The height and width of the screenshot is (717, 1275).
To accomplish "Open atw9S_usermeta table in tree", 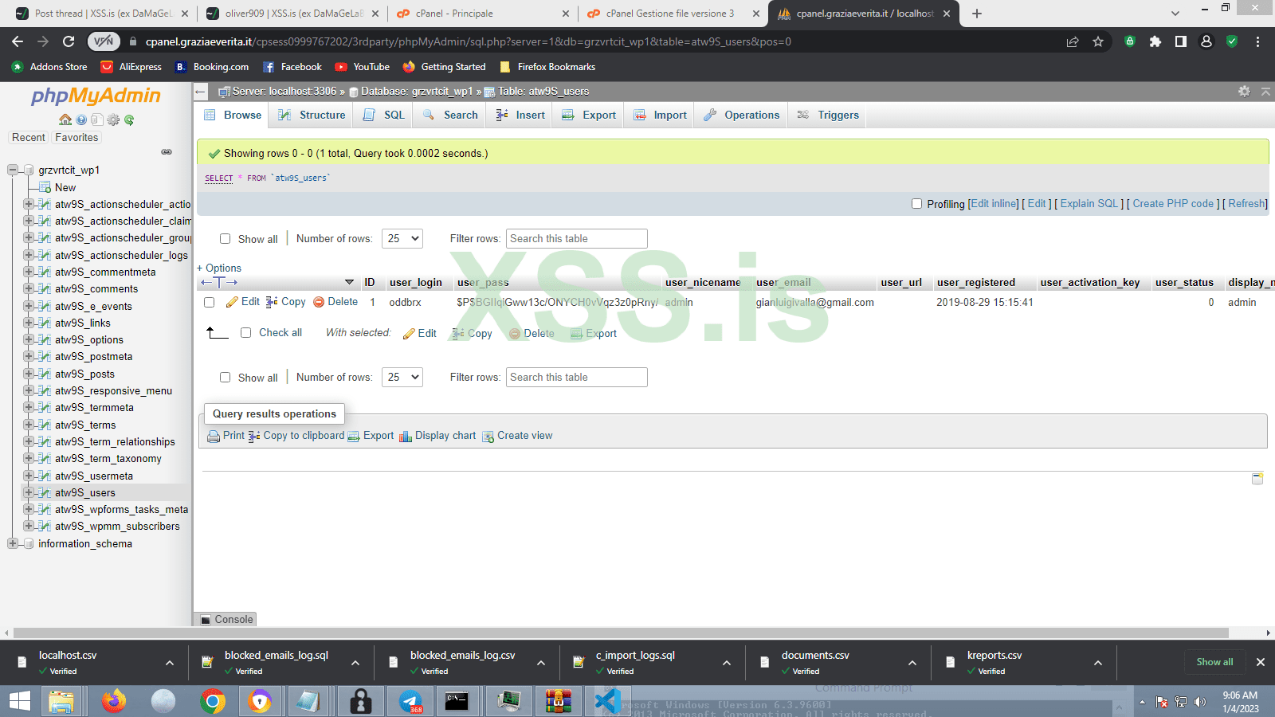I will 94,476.
